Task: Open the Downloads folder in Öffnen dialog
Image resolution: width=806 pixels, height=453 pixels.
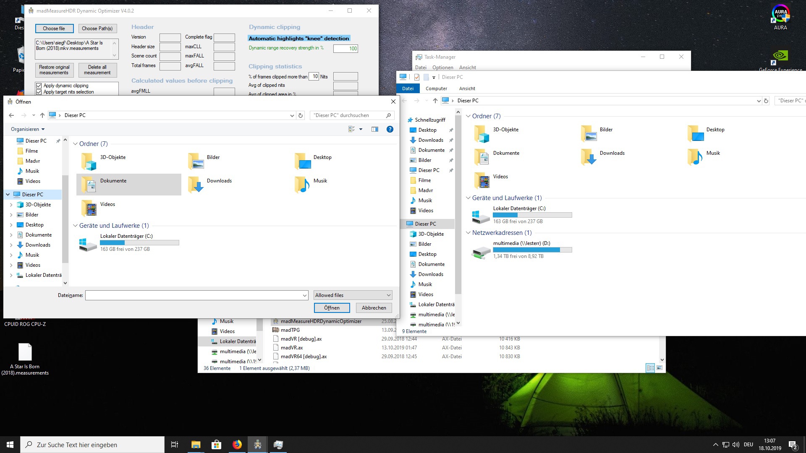Action: tap(219, 181)
